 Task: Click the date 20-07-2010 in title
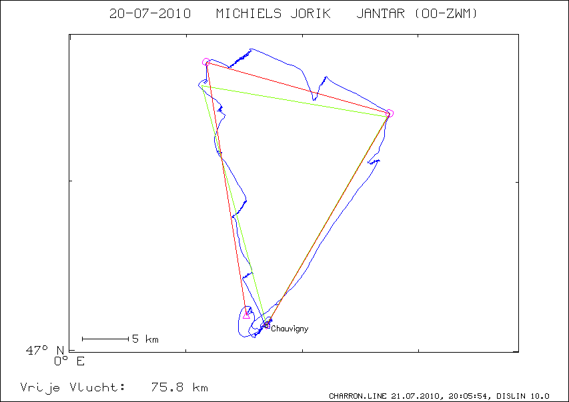click(150, 13)
